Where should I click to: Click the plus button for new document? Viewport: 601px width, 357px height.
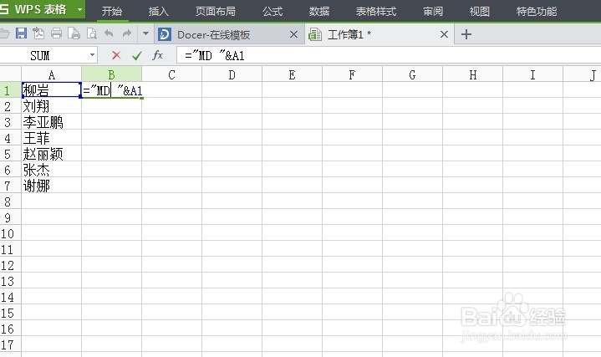coord(466,34)
